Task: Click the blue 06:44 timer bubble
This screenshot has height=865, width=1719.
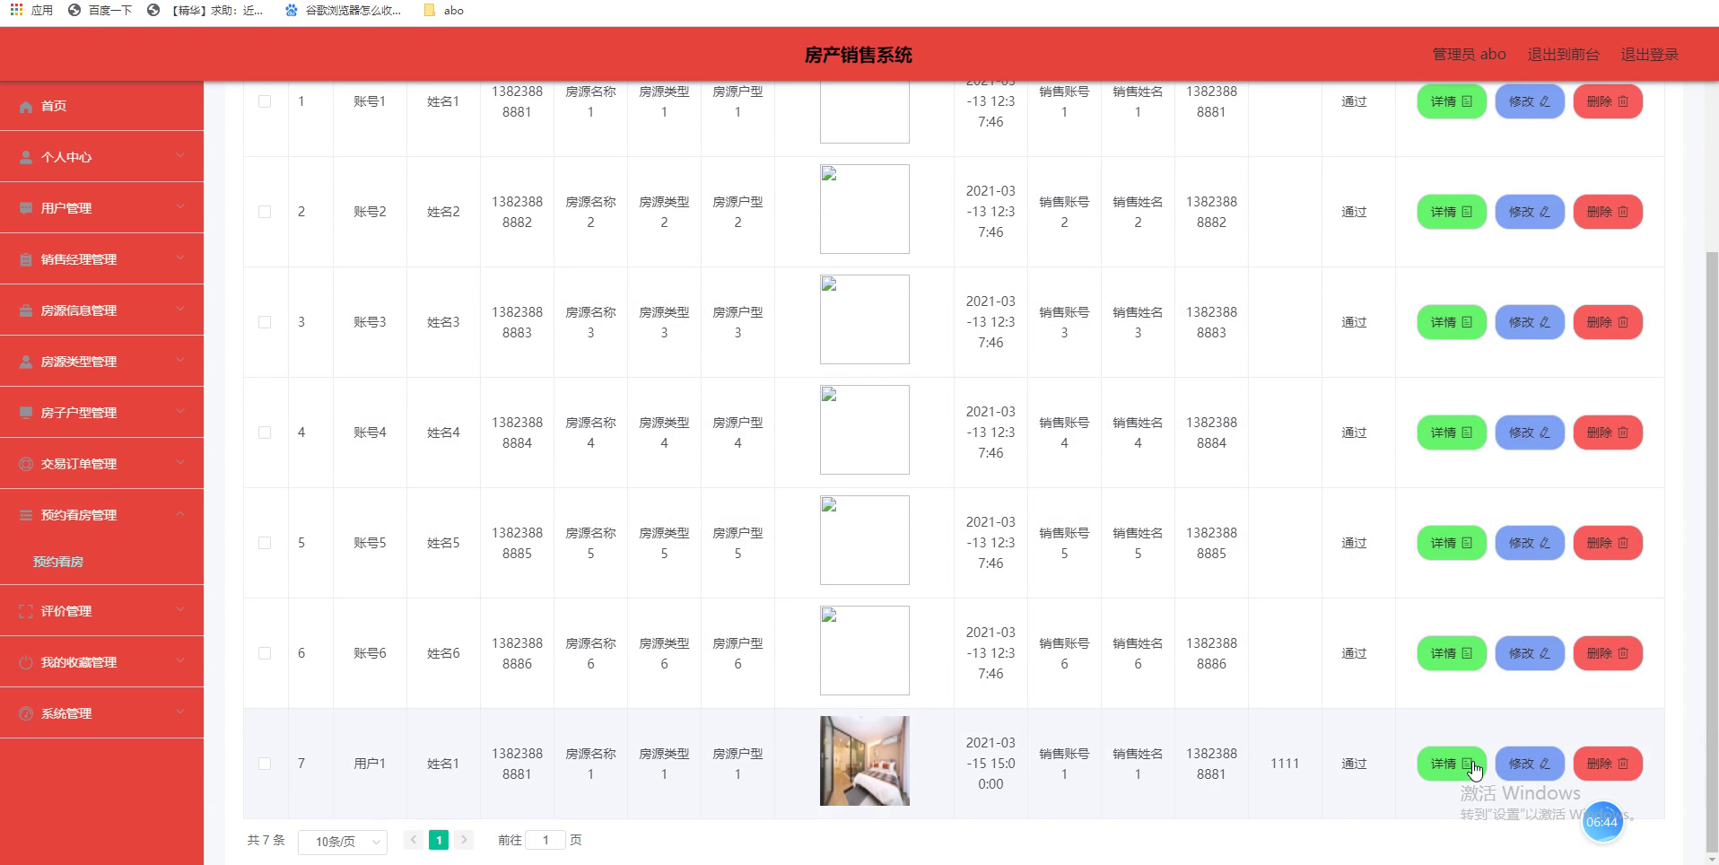Action: coord(1602,822)
